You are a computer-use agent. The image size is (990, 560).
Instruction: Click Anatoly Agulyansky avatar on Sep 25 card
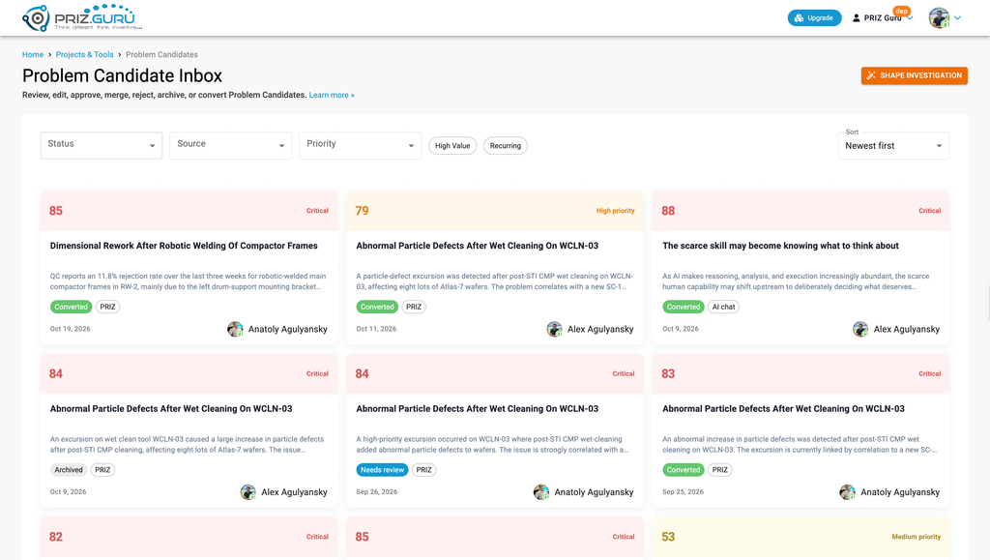tap(847, 492)
